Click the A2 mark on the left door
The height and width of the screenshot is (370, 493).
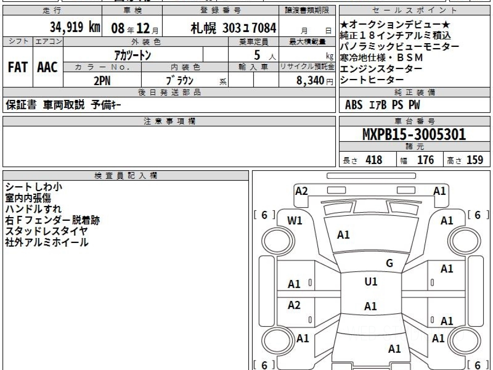pyautogui.click(x=294, y=305)
